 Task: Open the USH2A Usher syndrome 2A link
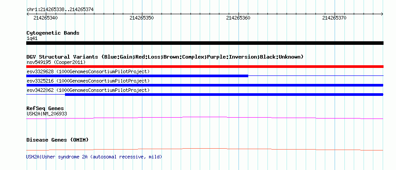click(94, 157)
